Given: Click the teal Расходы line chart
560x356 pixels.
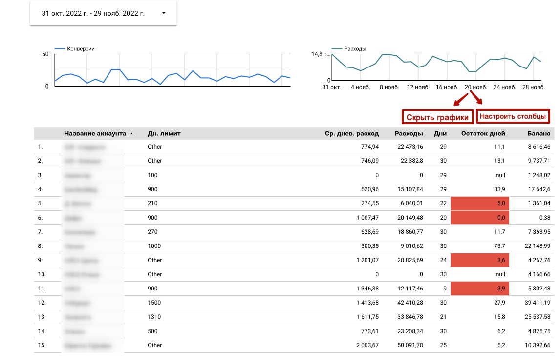Looking at the screenshot, I should click(x=436, y=64).
